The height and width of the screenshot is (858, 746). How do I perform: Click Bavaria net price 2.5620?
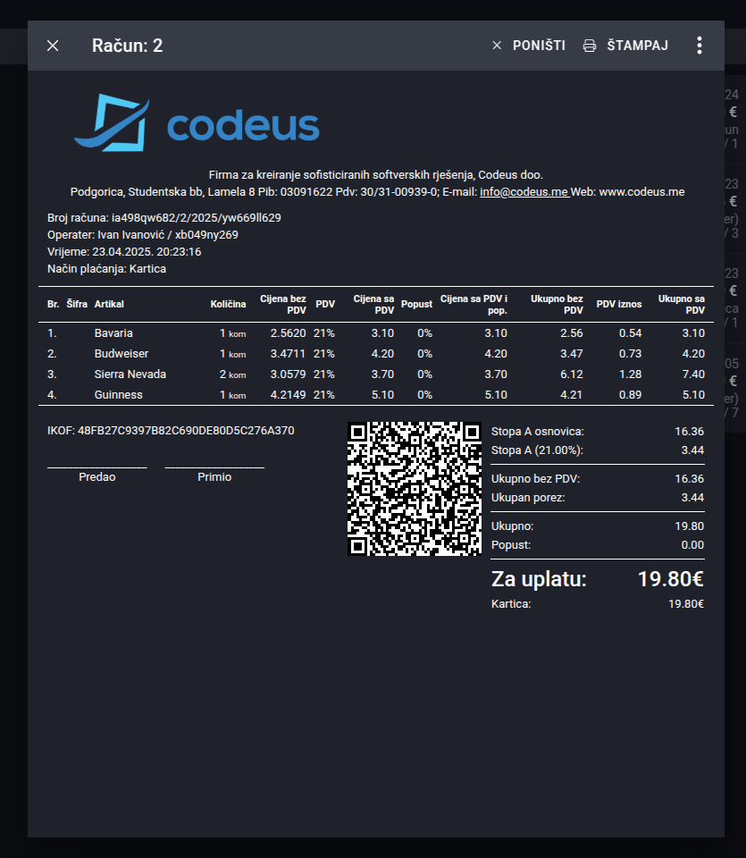[x=289, y=333]
